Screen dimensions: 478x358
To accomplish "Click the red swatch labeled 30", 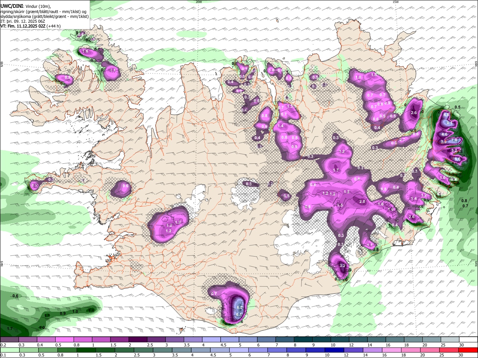I will click(x=468, y=350).
